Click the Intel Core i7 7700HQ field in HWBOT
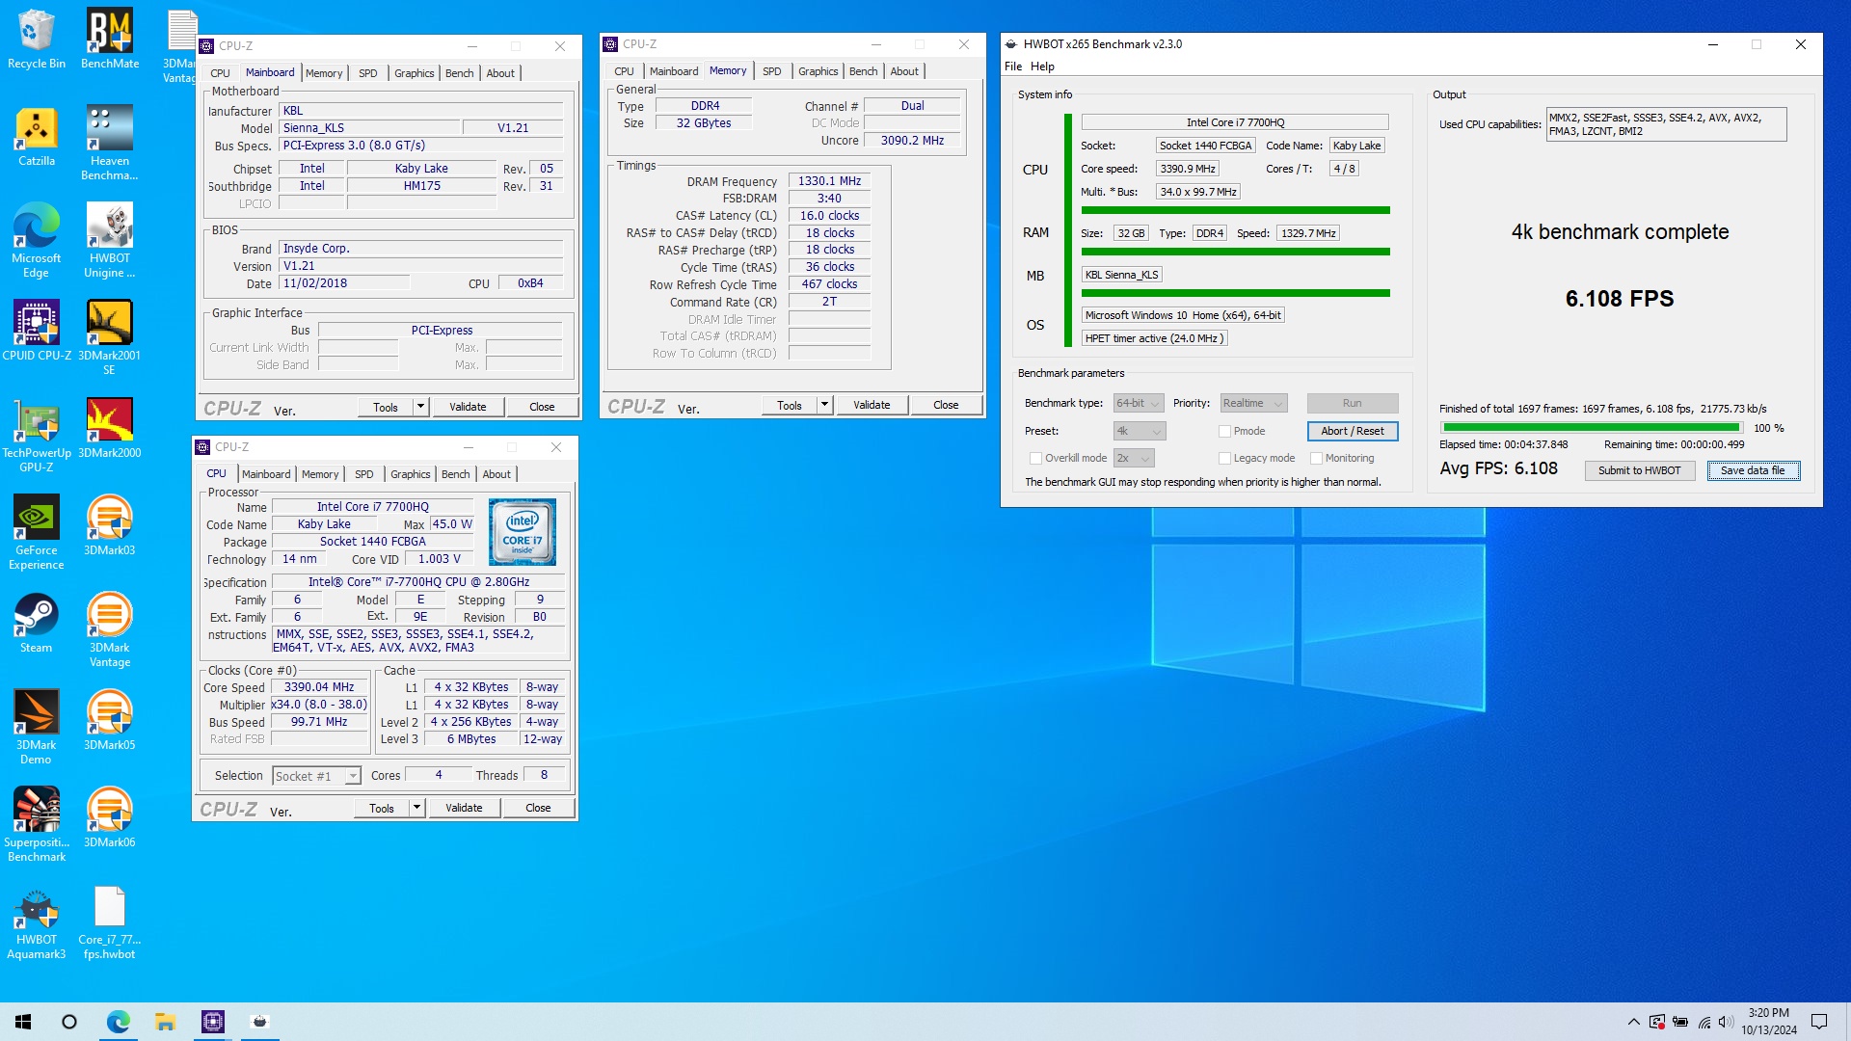This screenshot has height=1041, width=1851. coord(1235,122)
